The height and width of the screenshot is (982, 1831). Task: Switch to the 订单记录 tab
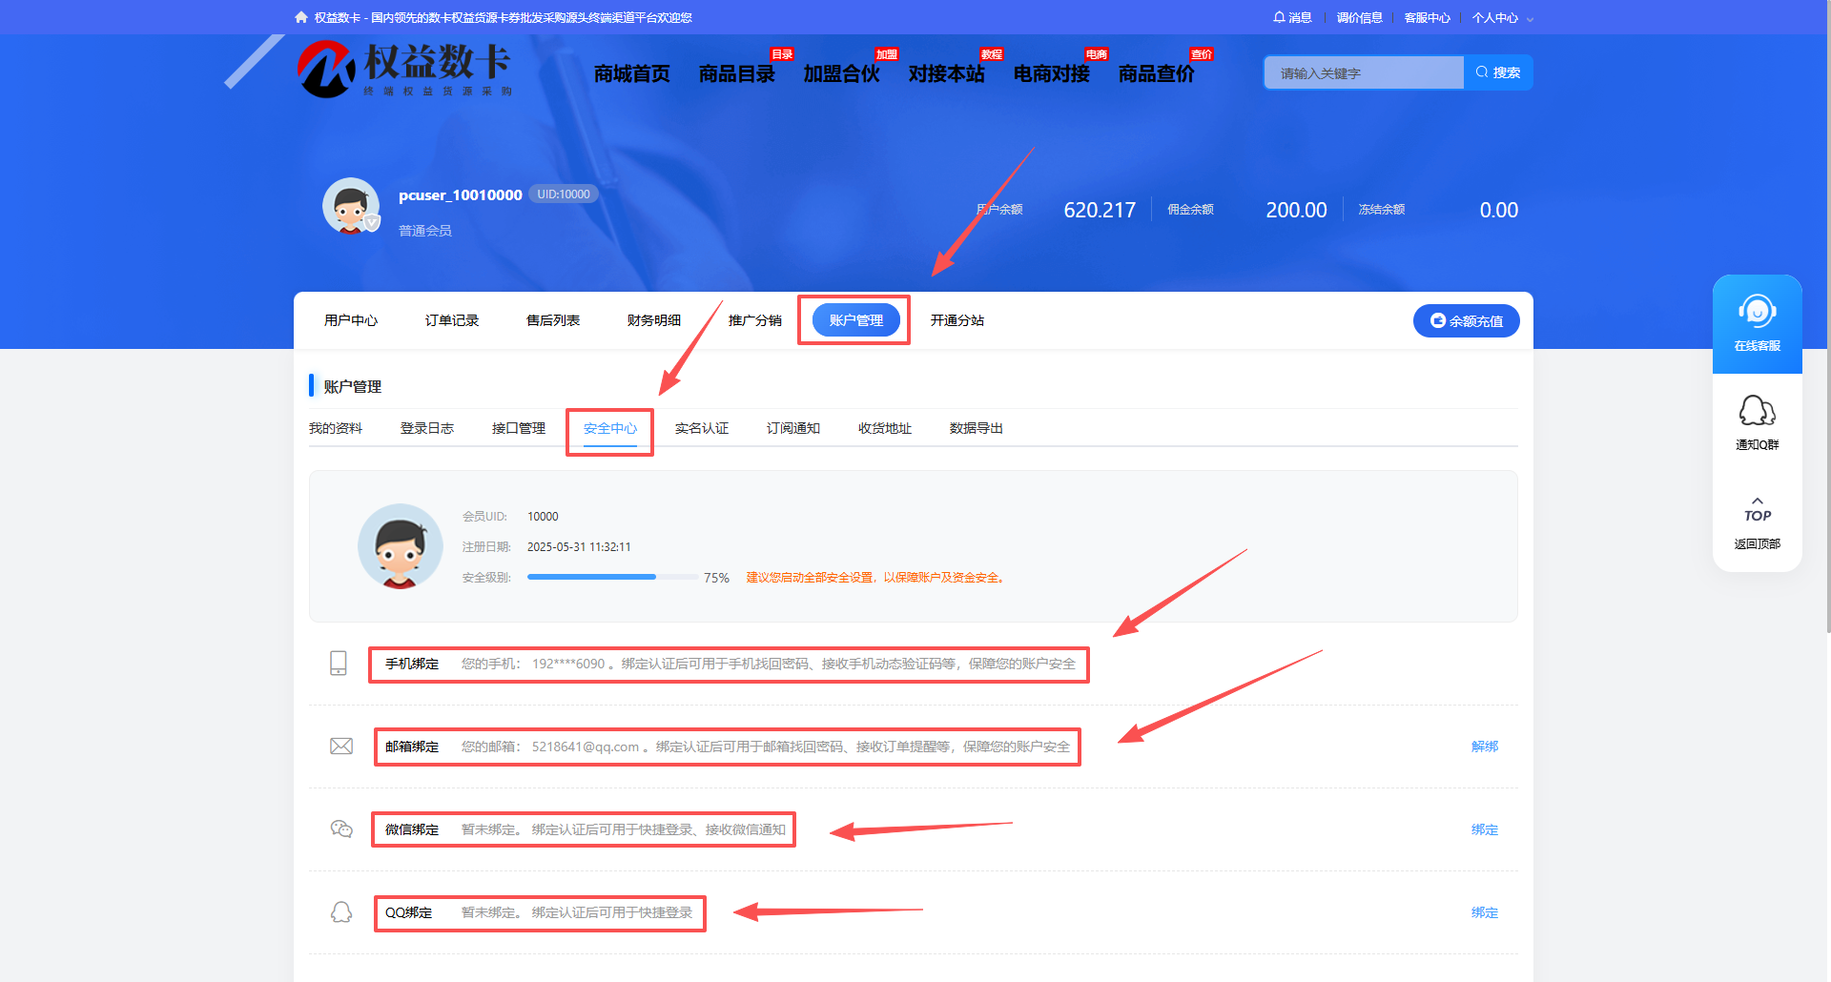(452, 320)
